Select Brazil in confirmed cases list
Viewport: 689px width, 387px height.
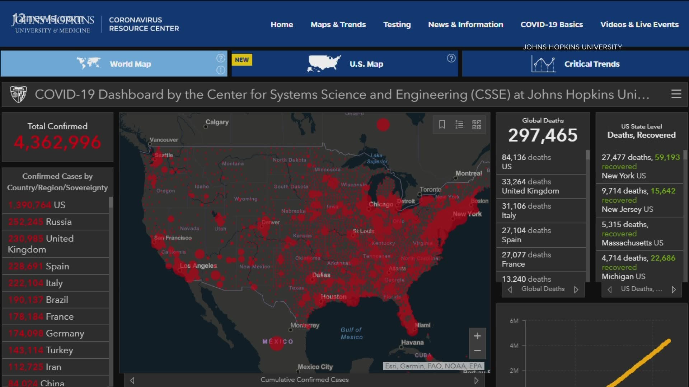click(x=56, y=300)
